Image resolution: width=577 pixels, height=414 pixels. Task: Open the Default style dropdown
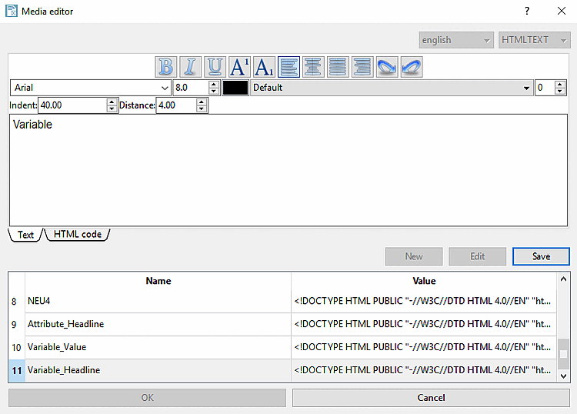[x=392, y=88]
